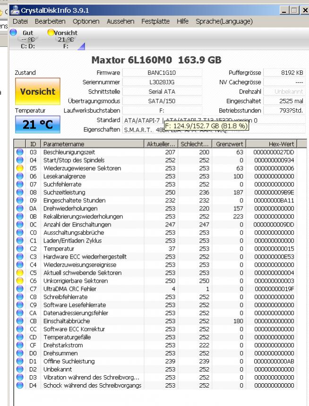Click the status orb for Rekalibrierungswiederholungen

tap(20, 216)
